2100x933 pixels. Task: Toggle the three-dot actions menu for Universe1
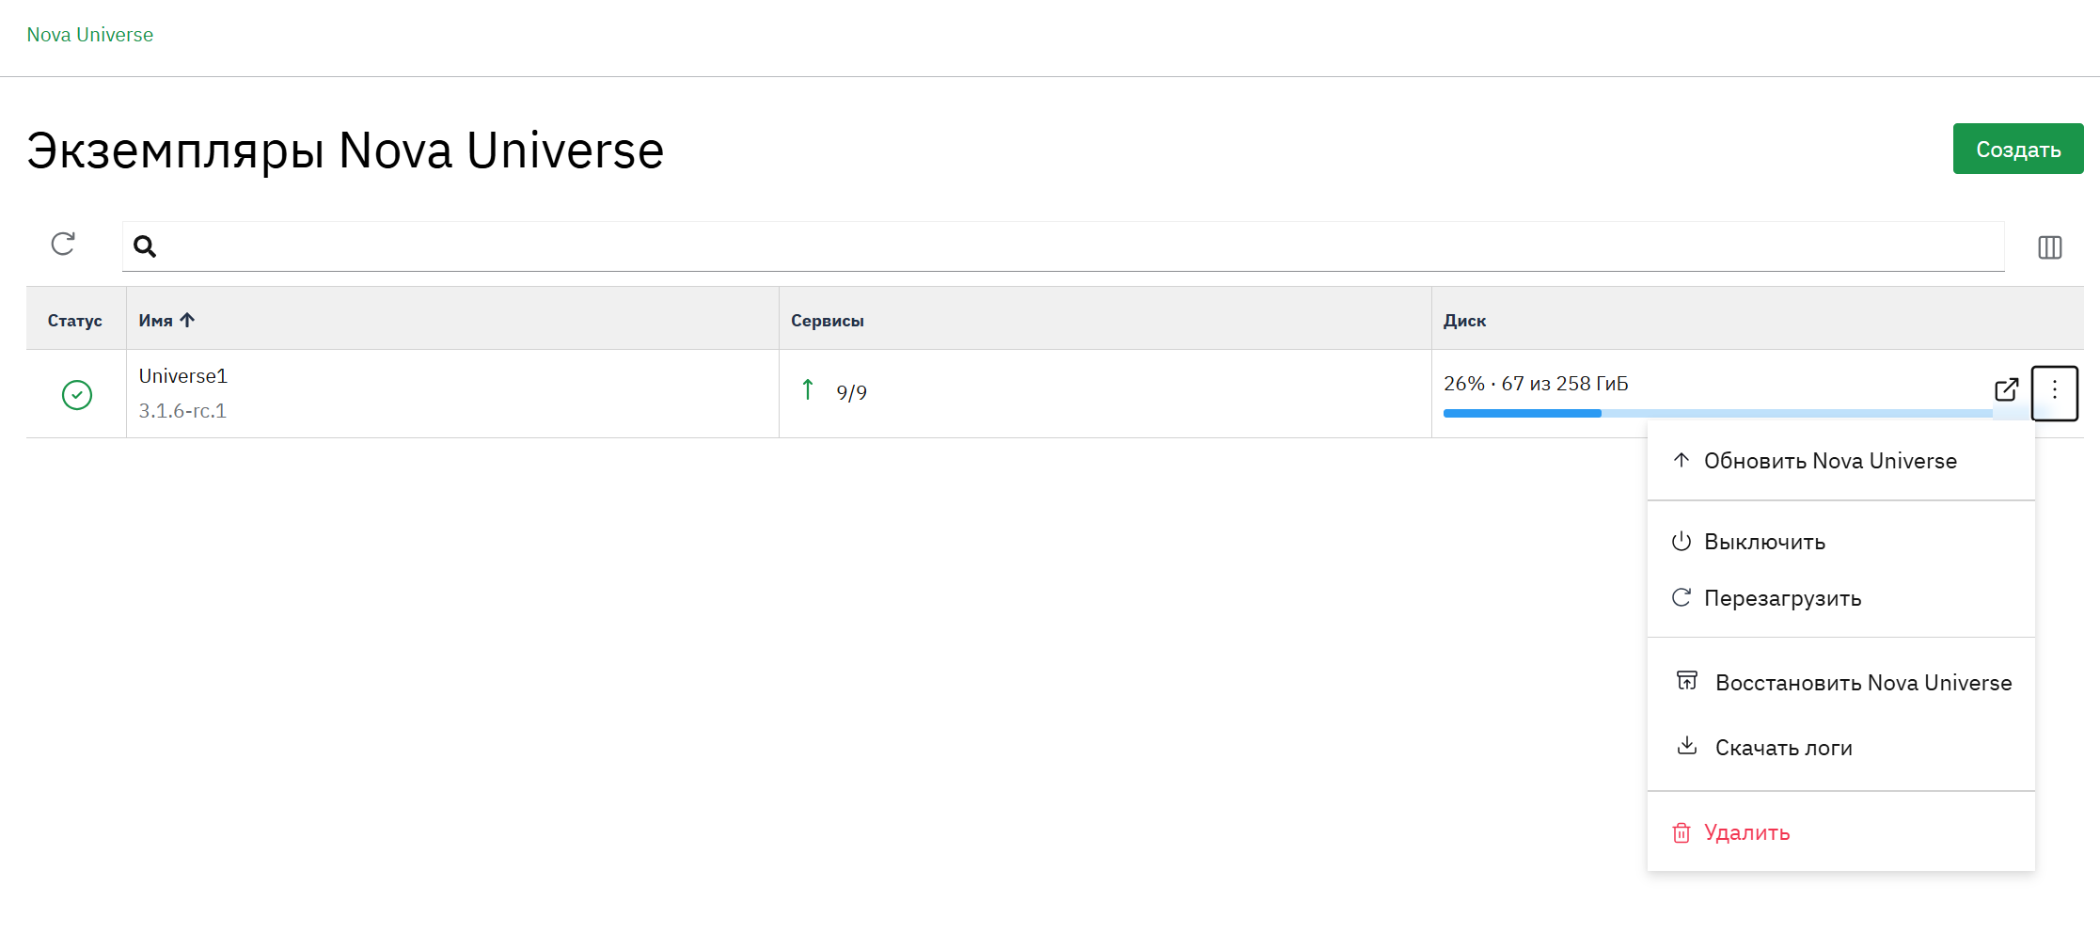coord(2055,393)
